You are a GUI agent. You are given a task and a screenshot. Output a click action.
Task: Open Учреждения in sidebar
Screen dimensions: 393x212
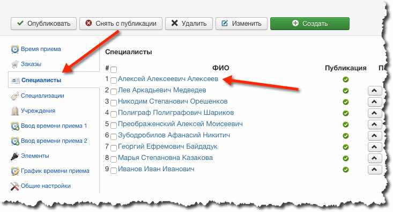click(x=38, y=111)
